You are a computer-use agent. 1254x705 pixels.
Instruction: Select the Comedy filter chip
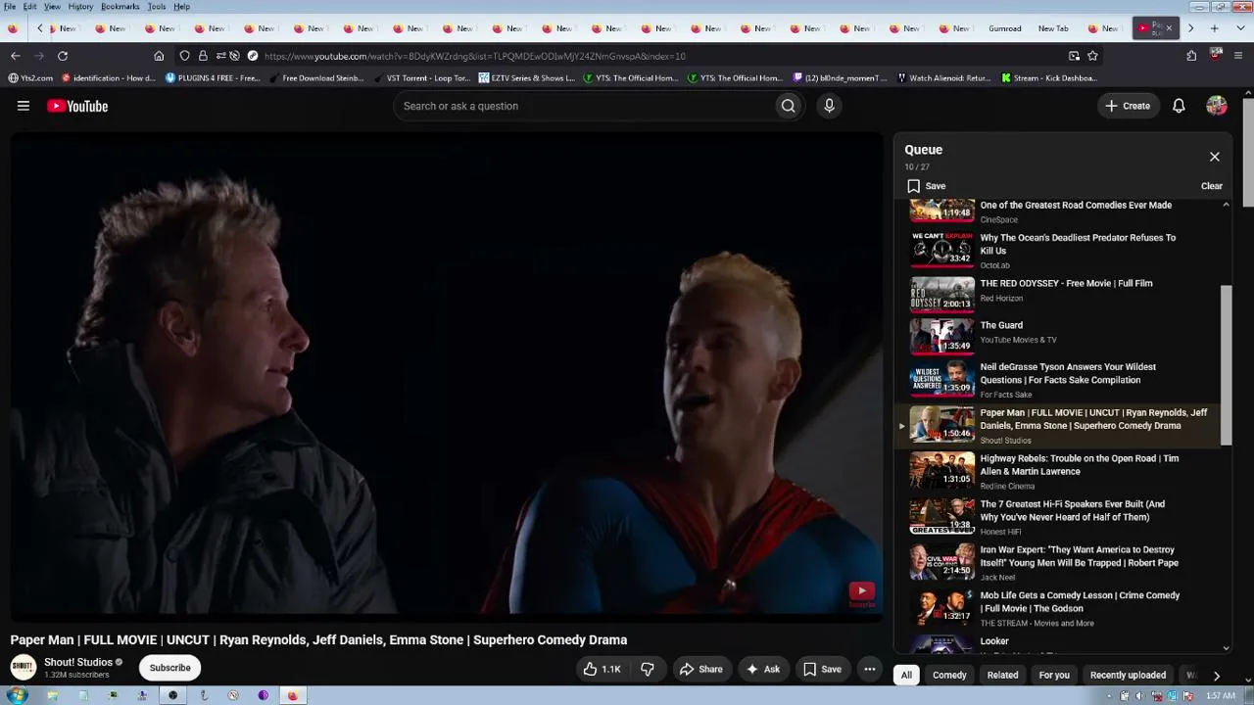pos(949,675)
